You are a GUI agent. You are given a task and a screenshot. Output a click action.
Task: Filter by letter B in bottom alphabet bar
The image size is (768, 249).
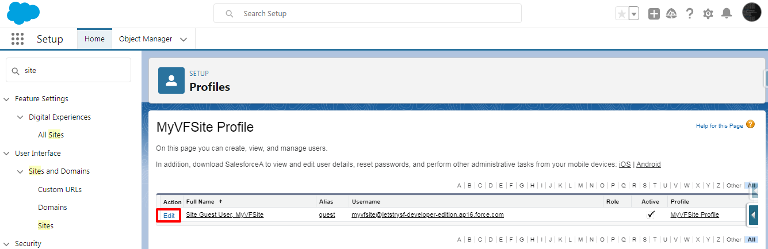(x=469, y=239)
